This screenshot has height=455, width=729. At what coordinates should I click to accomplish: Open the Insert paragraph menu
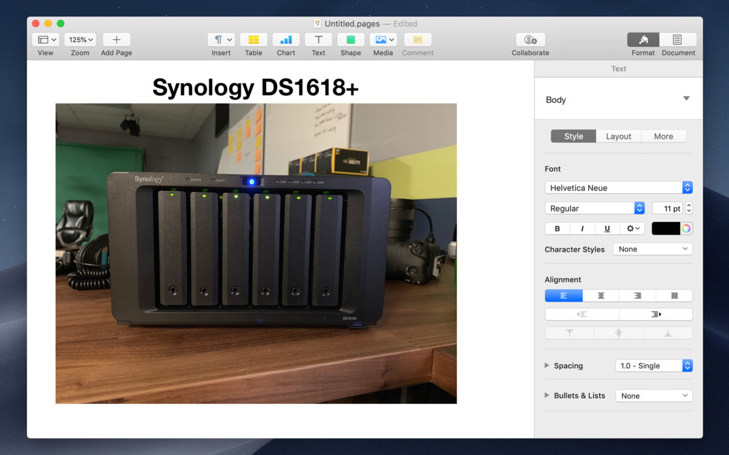(x=221, y=40)
